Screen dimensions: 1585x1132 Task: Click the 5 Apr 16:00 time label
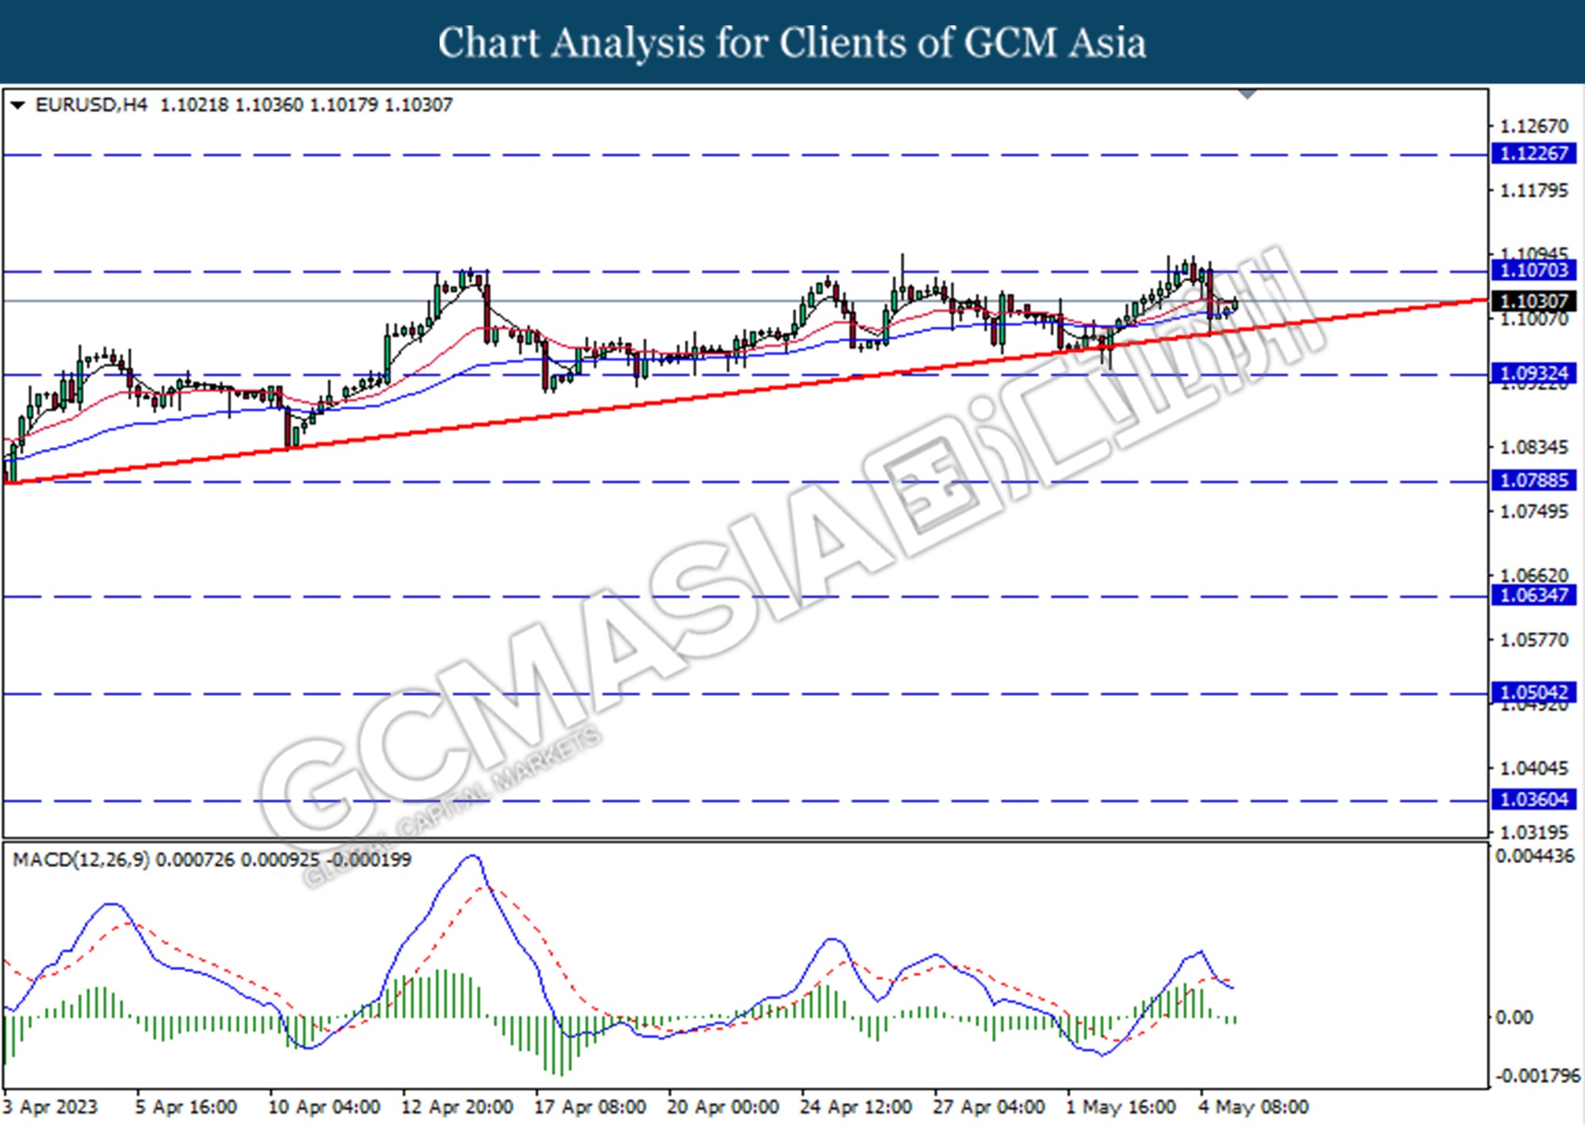pyautogui.click(x=185, y=1107)
